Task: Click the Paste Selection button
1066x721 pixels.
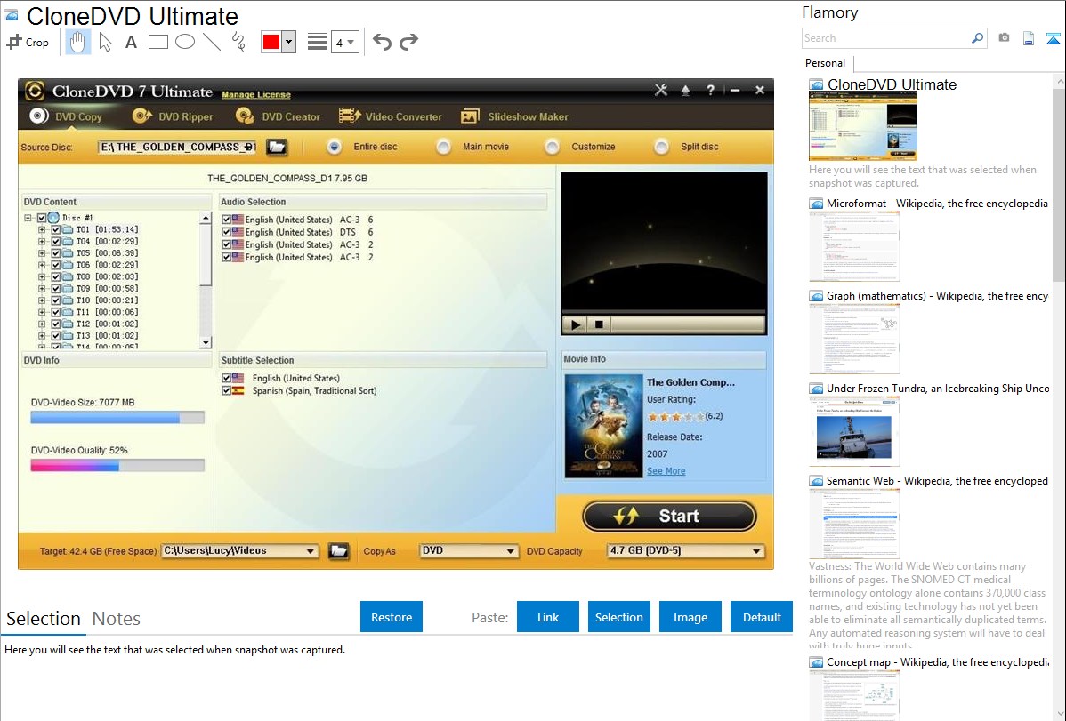Action: pyautogui.click(x=618, y=617)
